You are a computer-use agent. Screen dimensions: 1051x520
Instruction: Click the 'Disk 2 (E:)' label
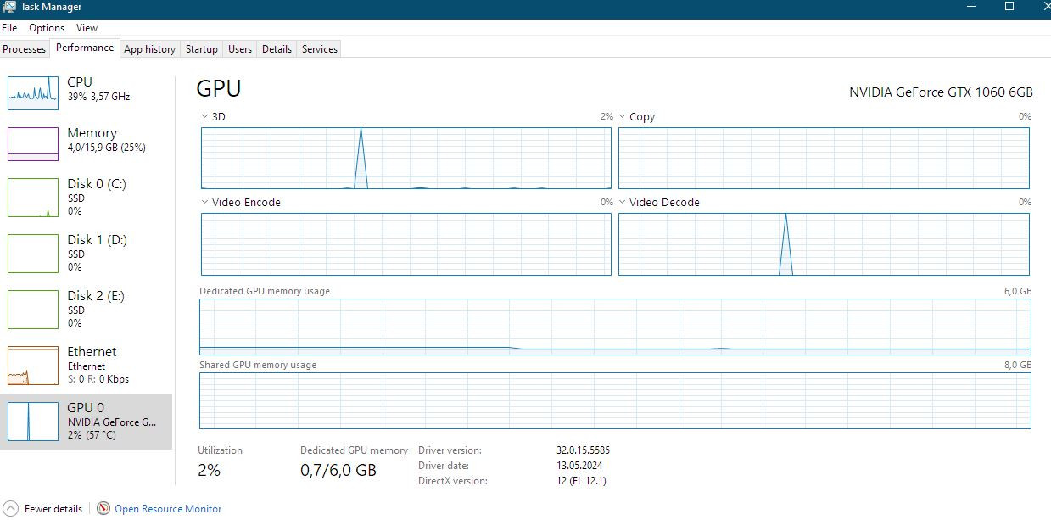click(x=96, y=296)
